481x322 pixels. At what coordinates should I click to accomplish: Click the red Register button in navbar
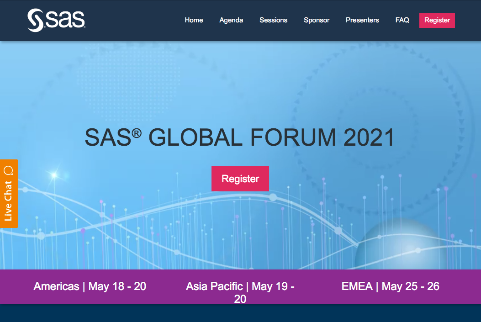(437, 20)
